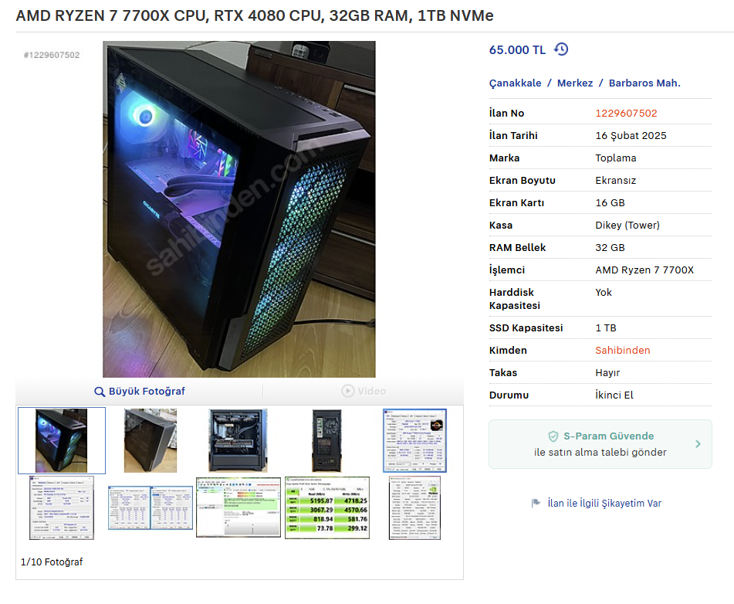Select the third thumbnail showing open case interior
This screenshot has height=604, width=734.
click(238, 440)
